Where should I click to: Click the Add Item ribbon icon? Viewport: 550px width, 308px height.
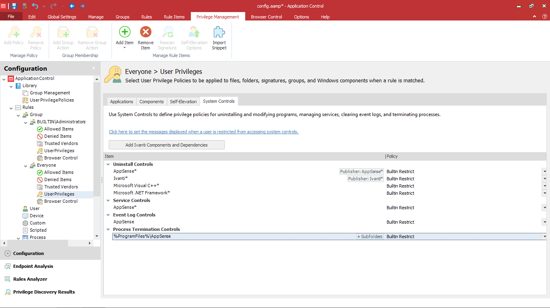tap(125, 32)
